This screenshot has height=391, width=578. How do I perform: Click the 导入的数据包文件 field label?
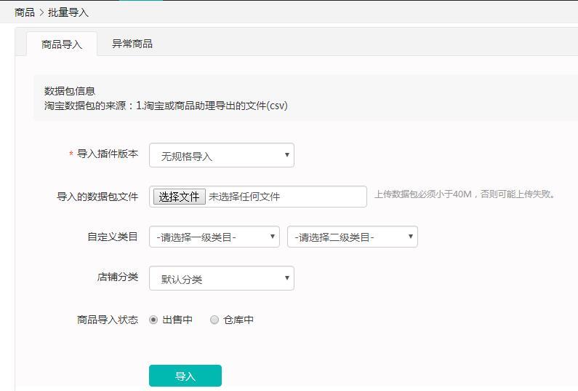[x=97, y=197]
